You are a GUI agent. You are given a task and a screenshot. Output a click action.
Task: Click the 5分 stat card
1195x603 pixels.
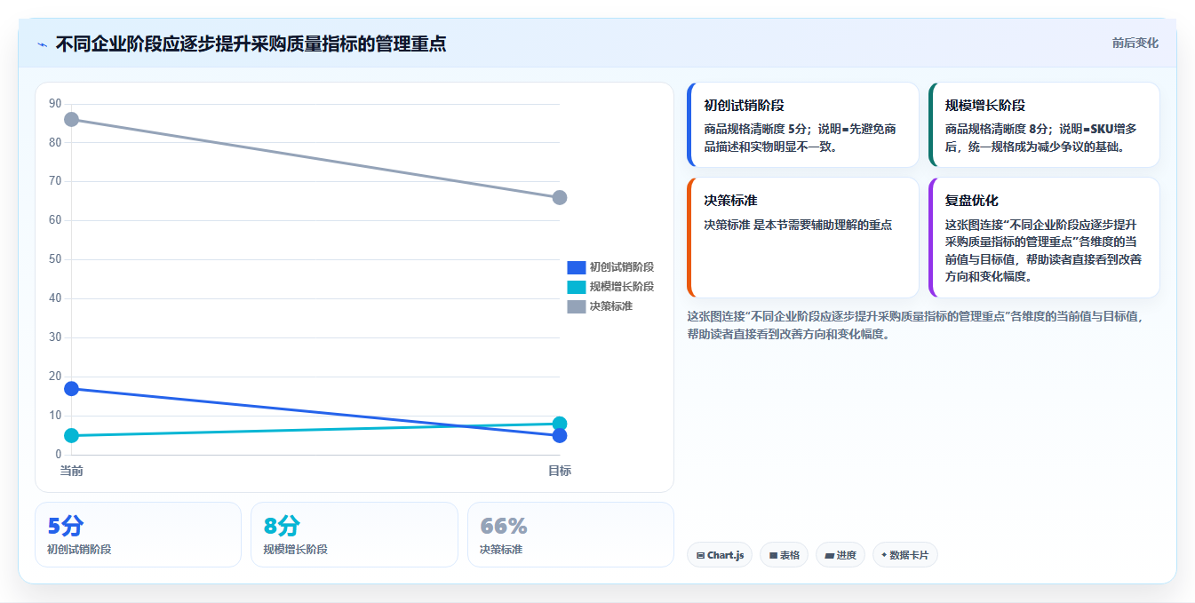pyautogui.click(x=139, y=535)
